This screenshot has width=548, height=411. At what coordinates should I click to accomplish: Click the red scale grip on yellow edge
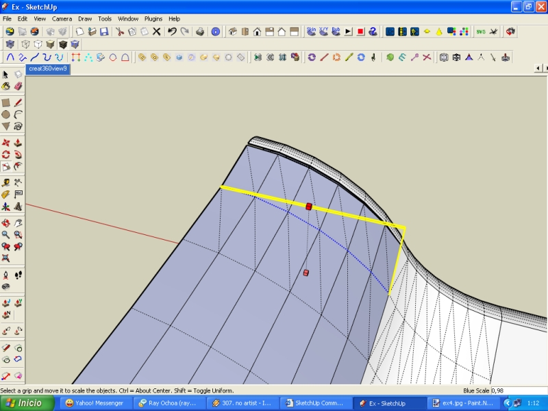coord(309,206)
